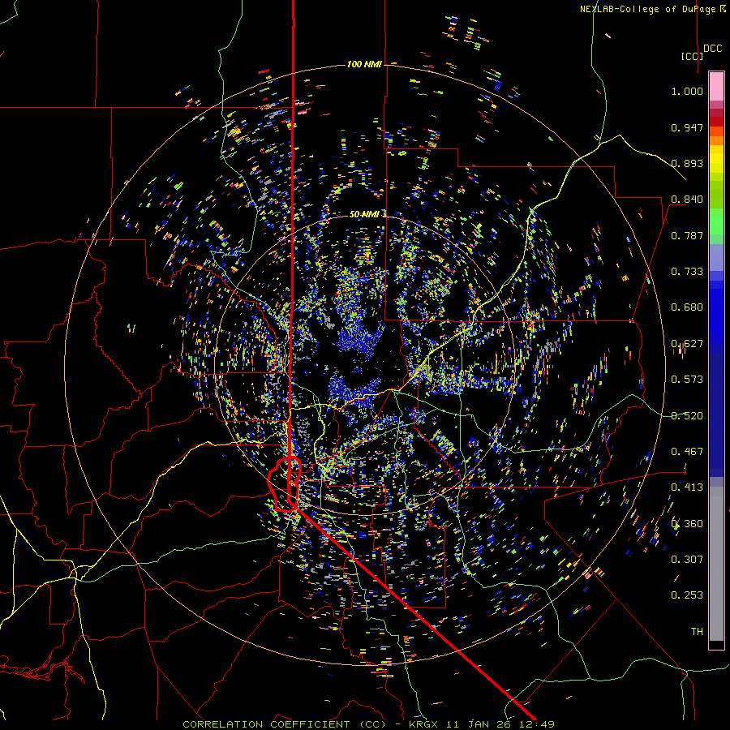Click the 0.253 scale value

pyautogui.click(x=687, y=595)
